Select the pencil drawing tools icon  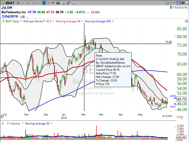(x=68, y=3)
